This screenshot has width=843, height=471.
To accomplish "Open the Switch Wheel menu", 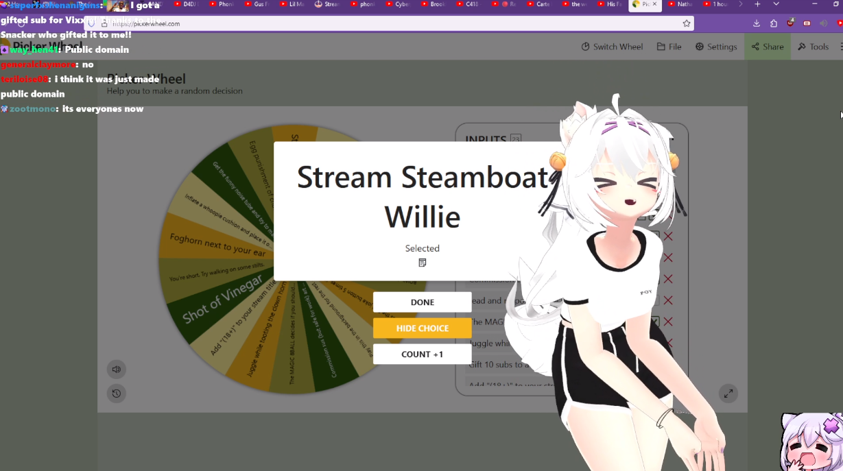I will (x=613, y=47).
